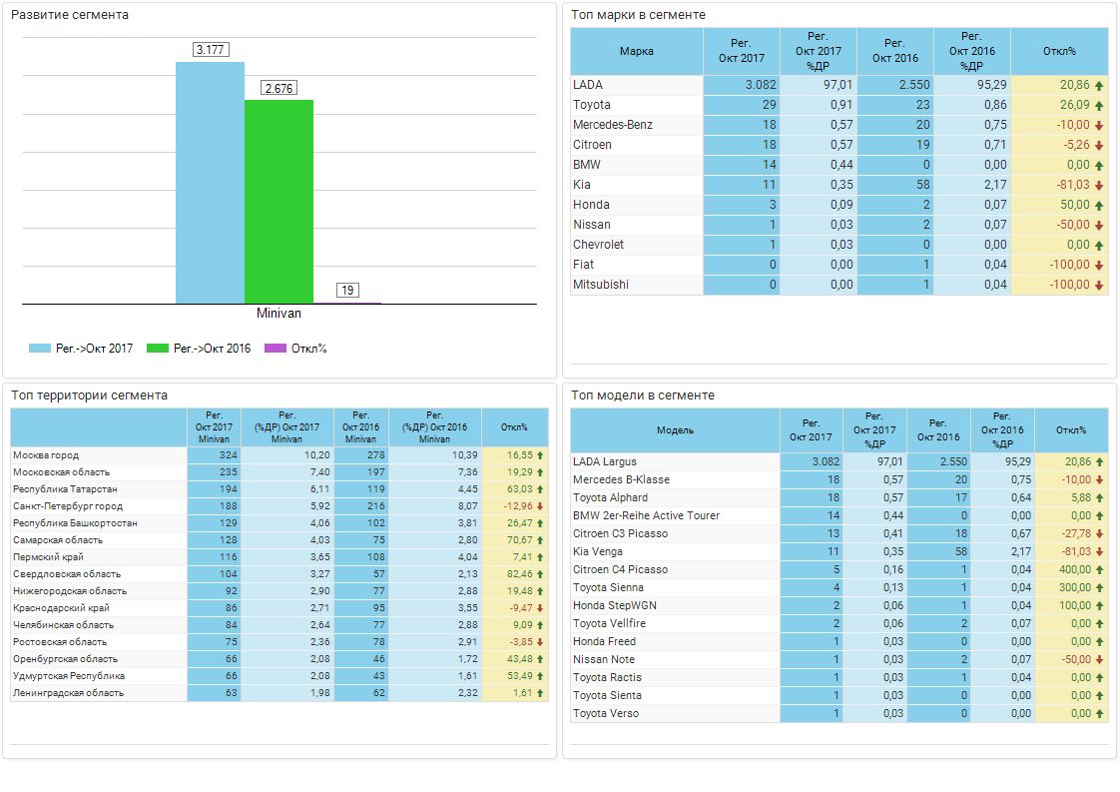Click the 19 data label in the chart

click(347, 291)
